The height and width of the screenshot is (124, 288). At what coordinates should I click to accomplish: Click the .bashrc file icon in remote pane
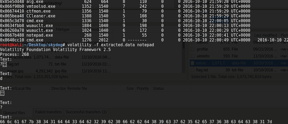193,42
